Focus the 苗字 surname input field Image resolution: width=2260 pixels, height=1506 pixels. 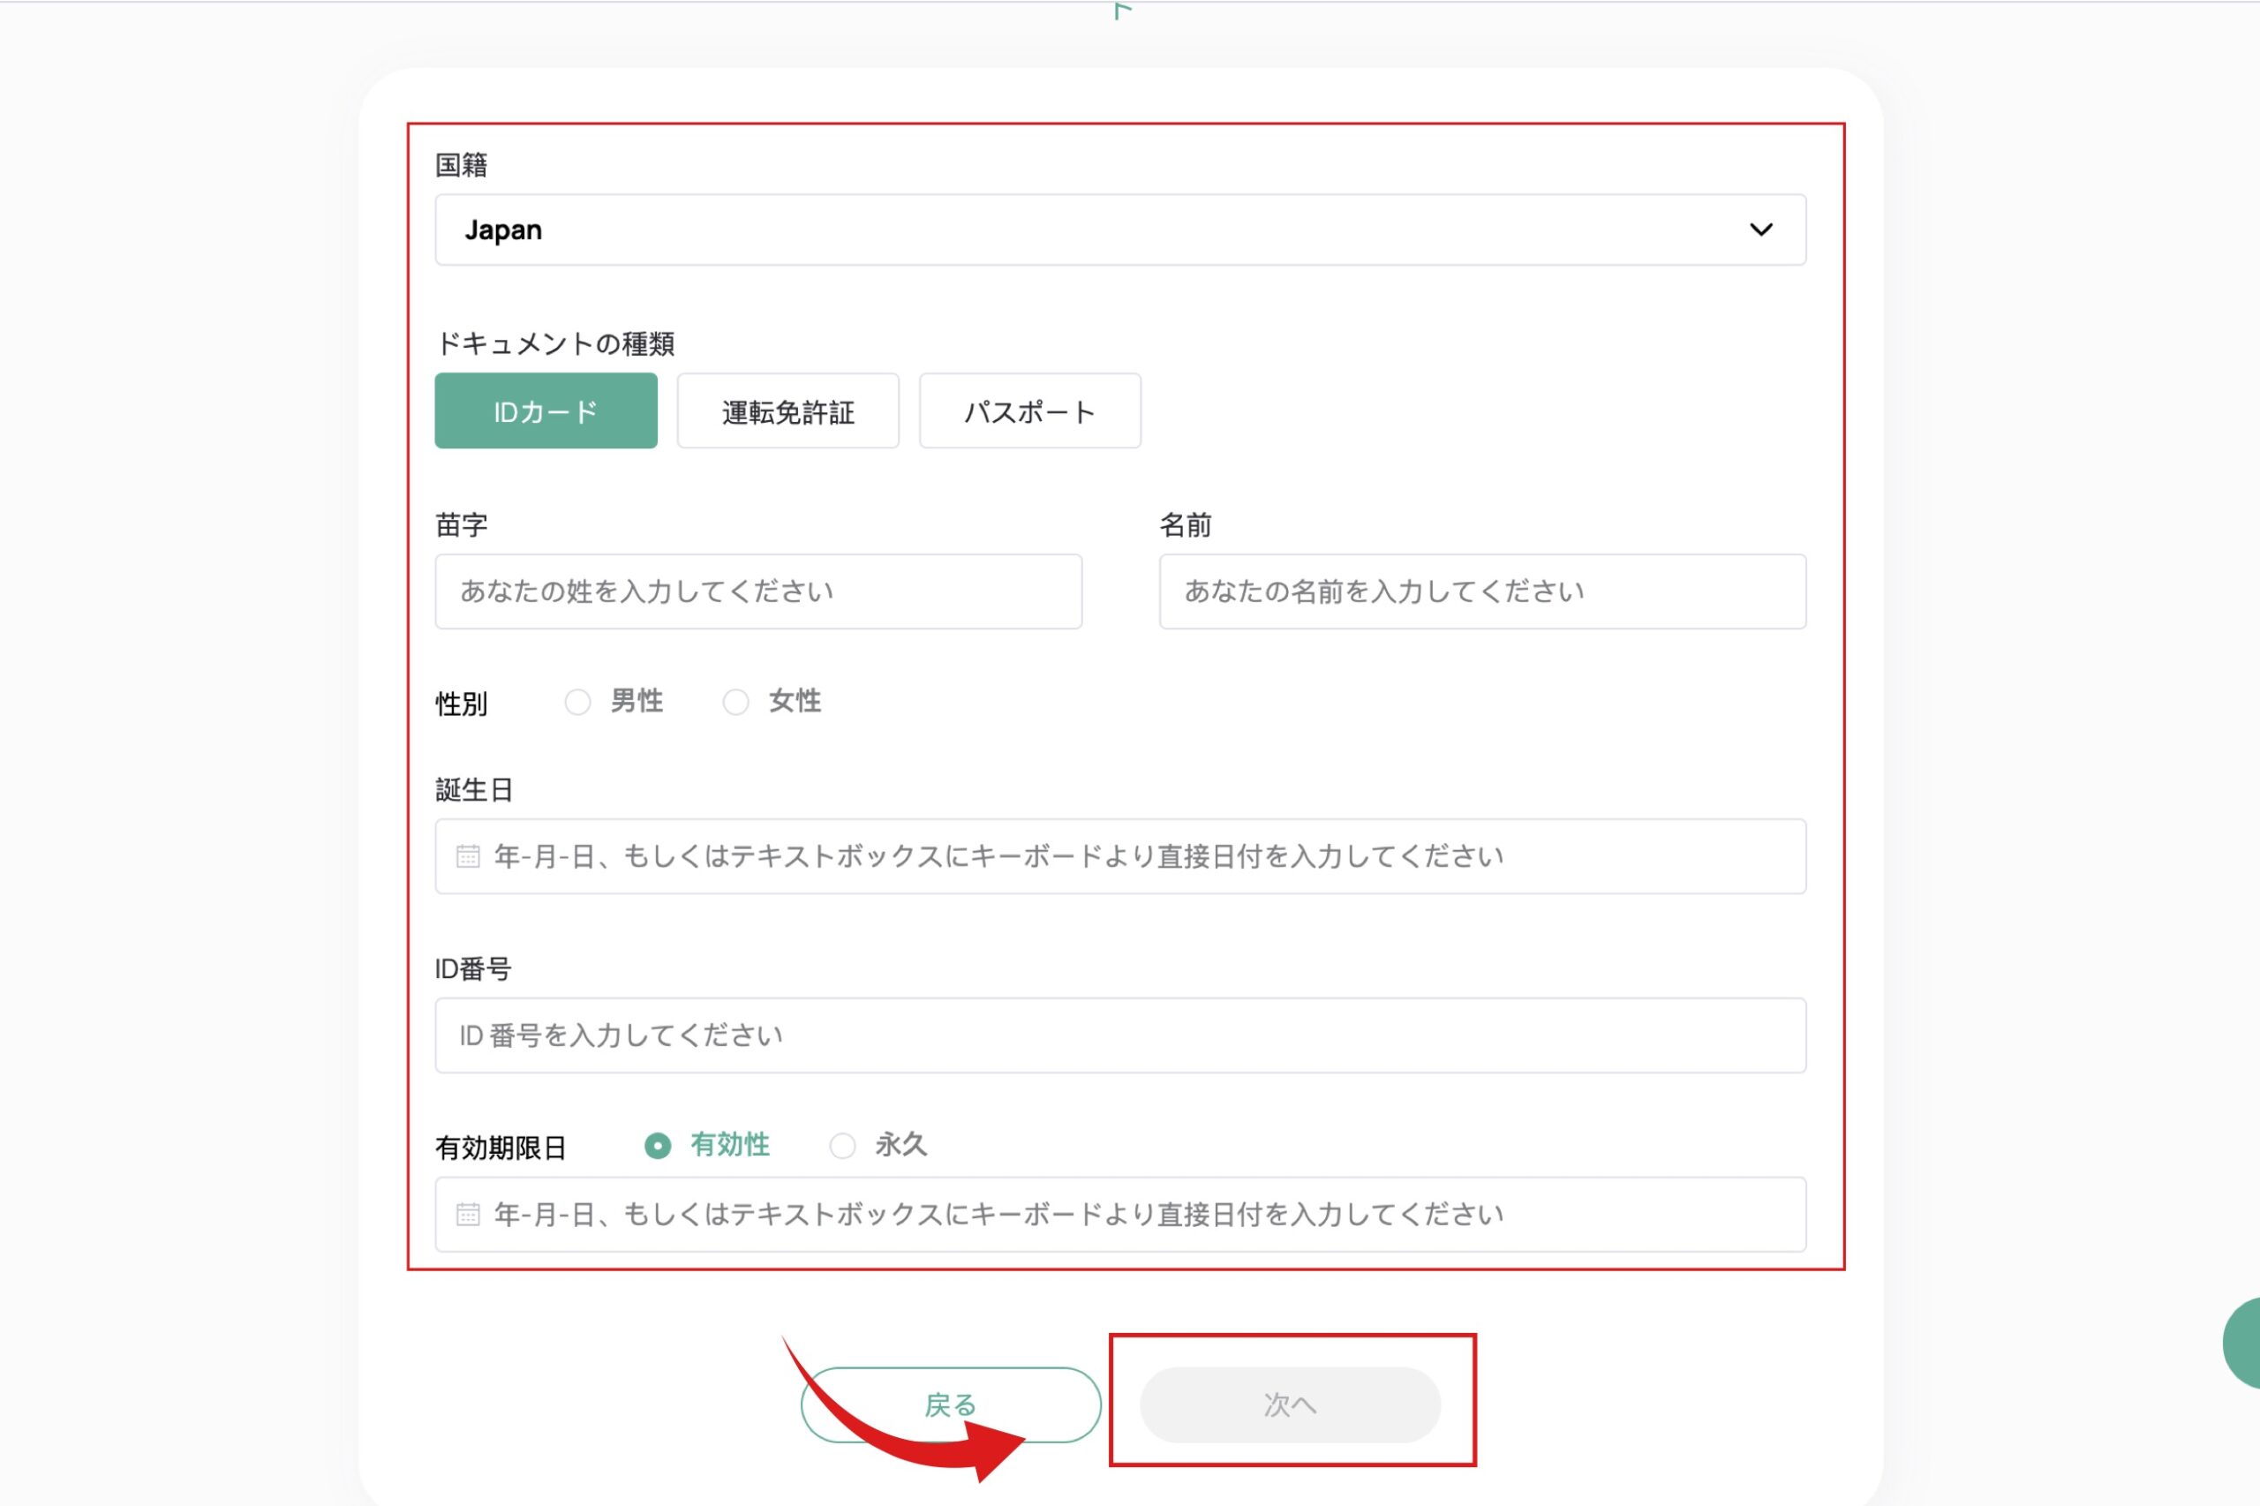point(757,591)
